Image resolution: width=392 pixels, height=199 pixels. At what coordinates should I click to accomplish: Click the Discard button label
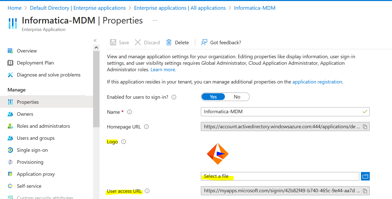tap(152, 42)
